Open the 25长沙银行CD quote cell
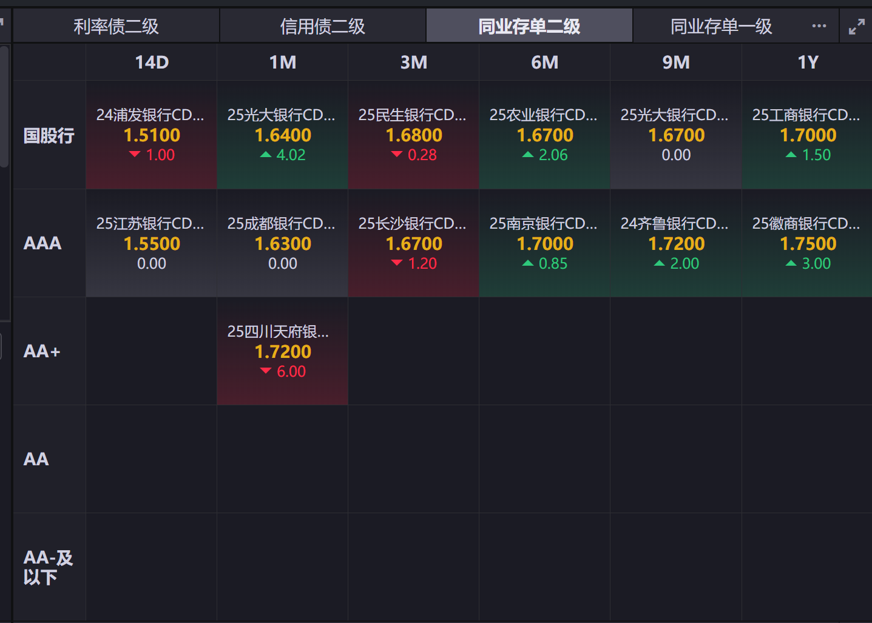 [x=414, y=243]
